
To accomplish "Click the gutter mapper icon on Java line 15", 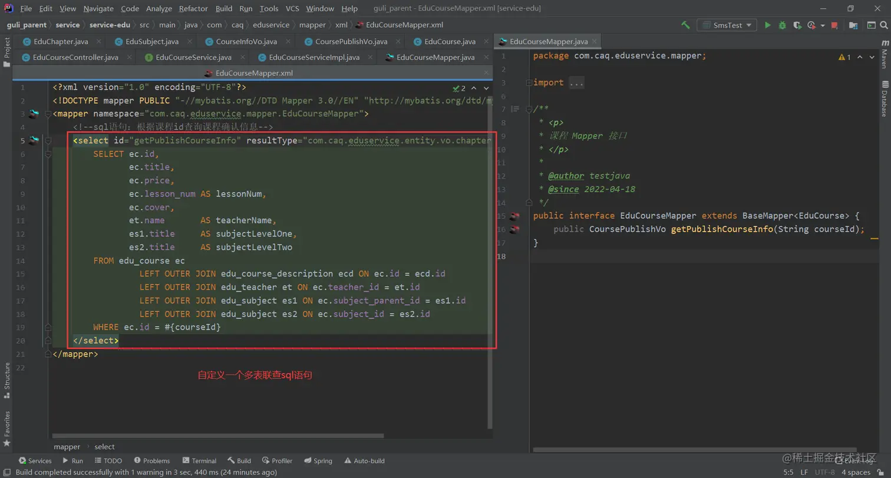I will 514,216.
